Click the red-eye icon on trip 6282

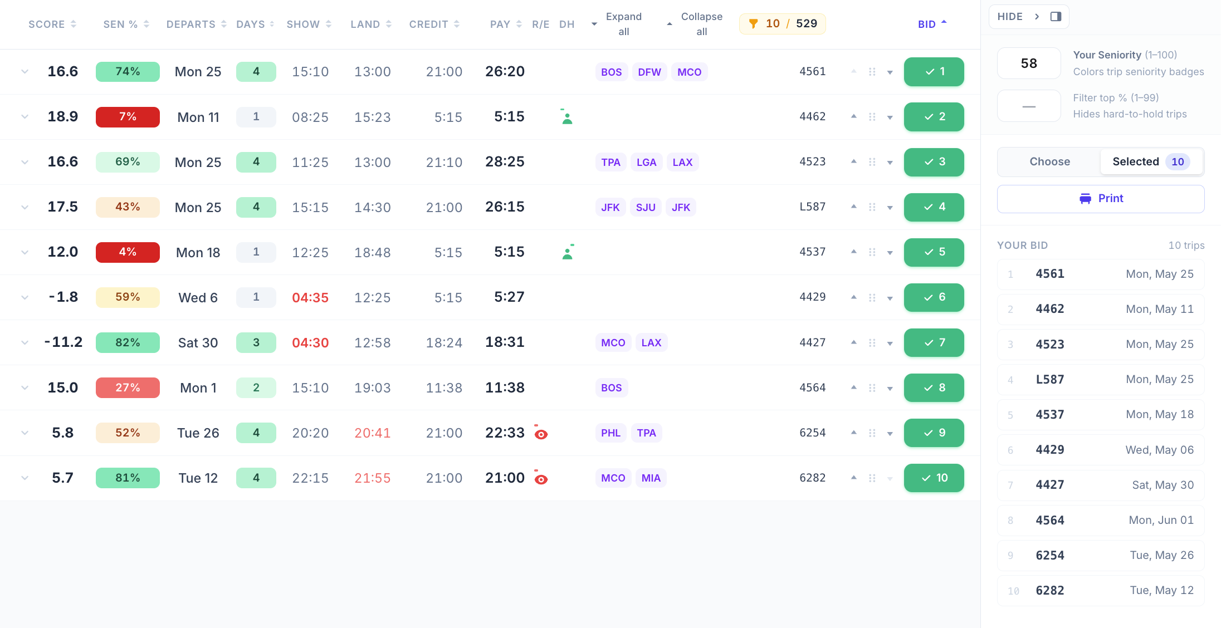tap(540, 478)
